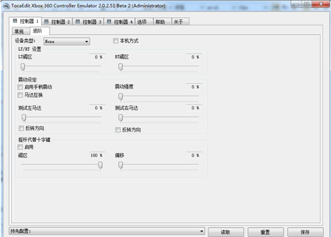Click the 保存 button
331x237 pixels.
[x=305, y=232]
